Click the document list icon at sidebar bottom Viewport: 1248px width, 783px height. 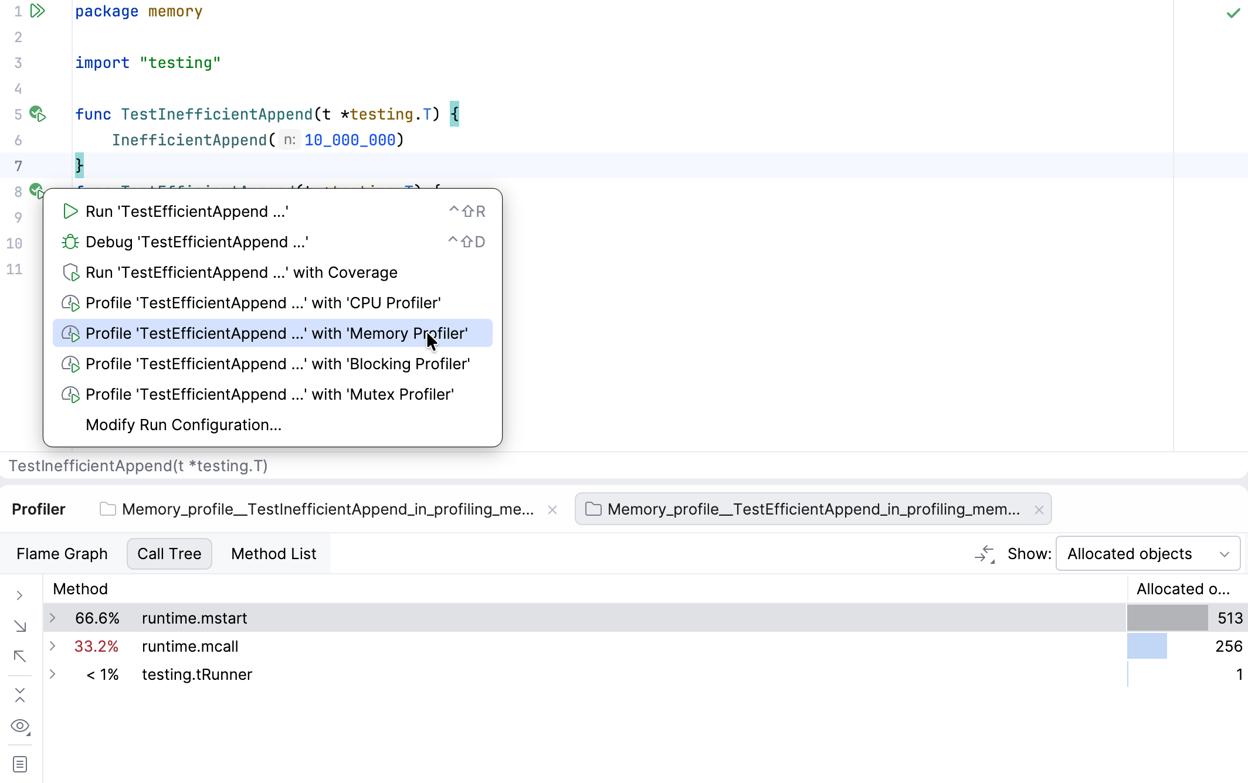tap(20, 764)
